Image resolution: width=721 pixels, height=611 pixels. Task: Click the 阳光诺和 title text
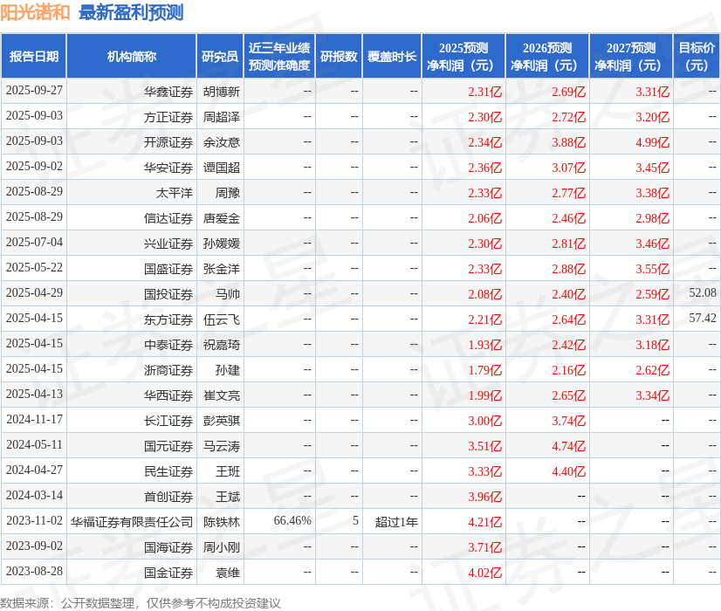click(x=35, y=12)
